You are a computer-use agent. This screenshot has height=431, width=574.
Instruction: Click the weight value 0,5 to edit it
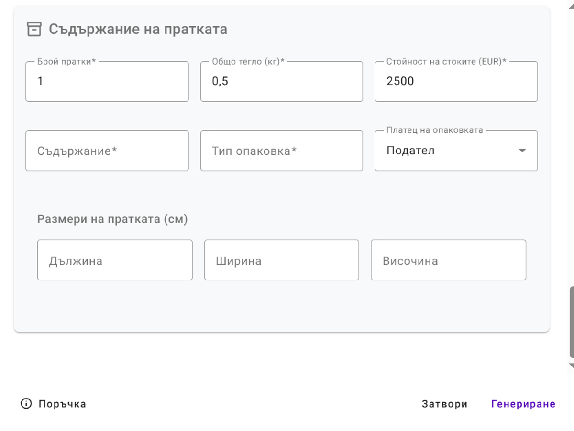coord(218,81)
